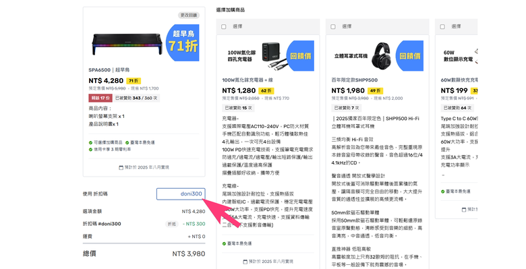Click the discount code field containing doni300
This screenshot has height=269, width=526.
pyautogui.click(x=181, y=194)
